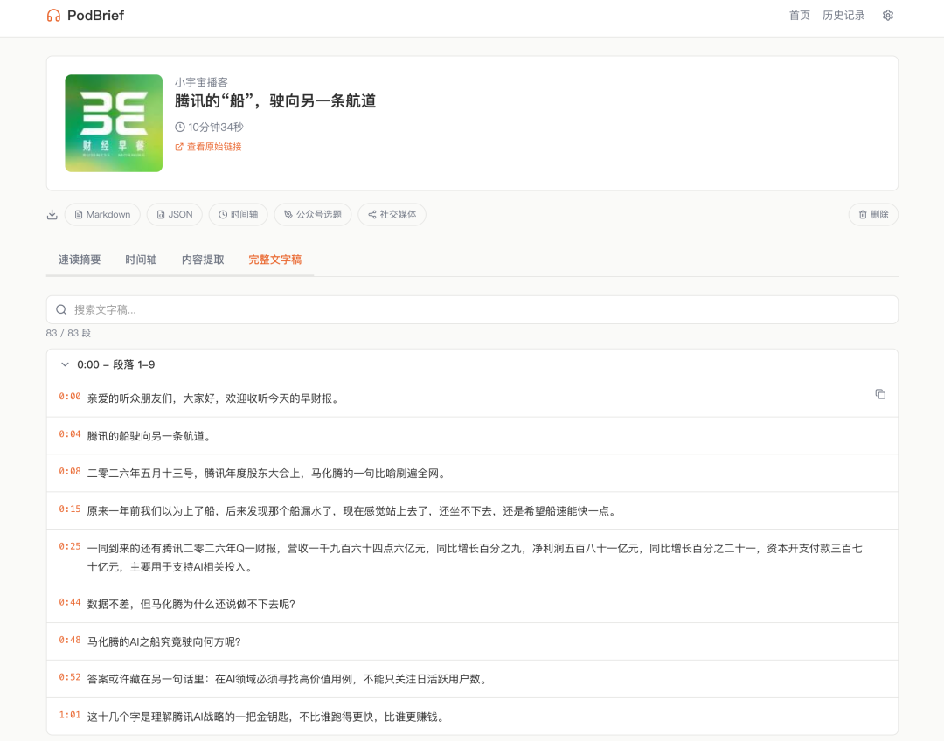Viewport: 944px width, 741px height.
Task: Click the PodBrief headphone logo icon
Action: tap(53, 16)
